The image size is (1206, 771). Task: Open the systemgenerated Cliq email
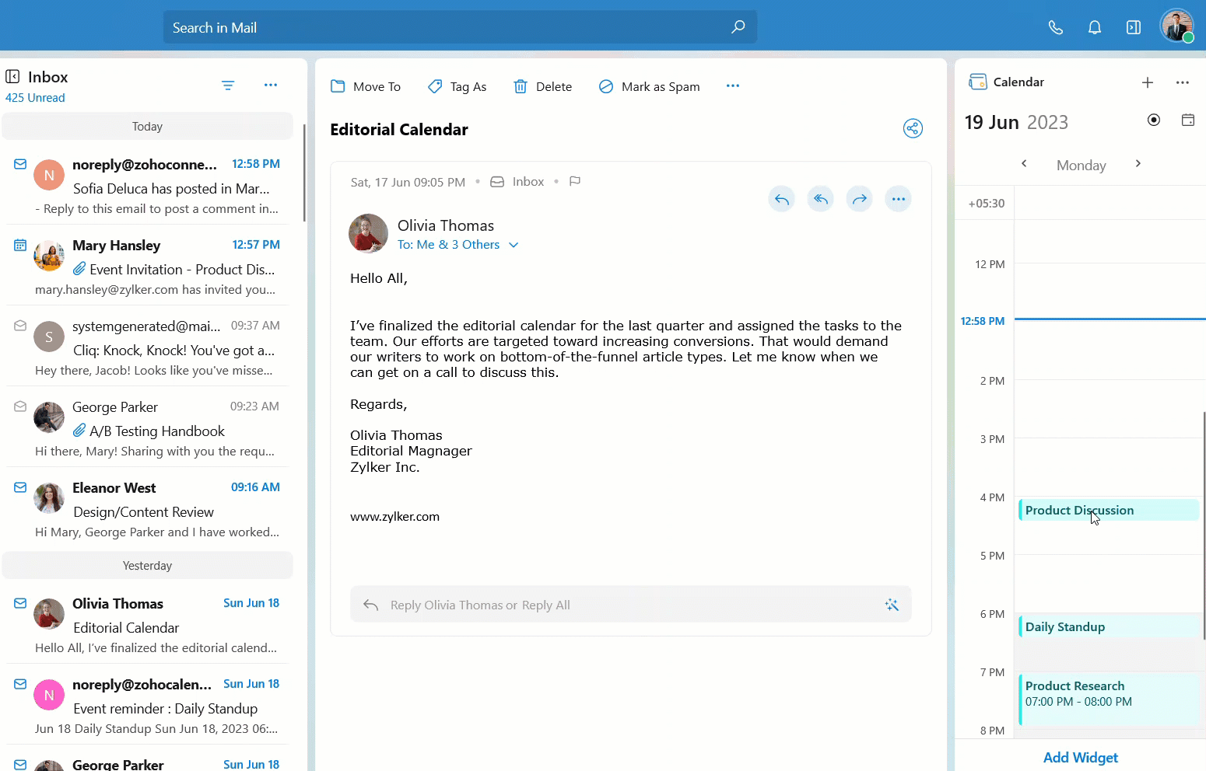148,348
